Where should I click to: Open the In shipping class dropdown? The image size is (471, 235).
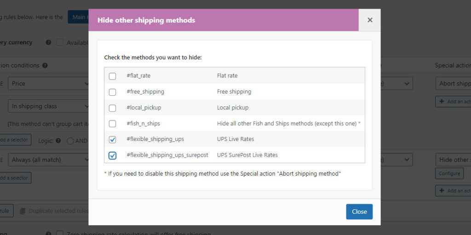(x=48, y=106)
